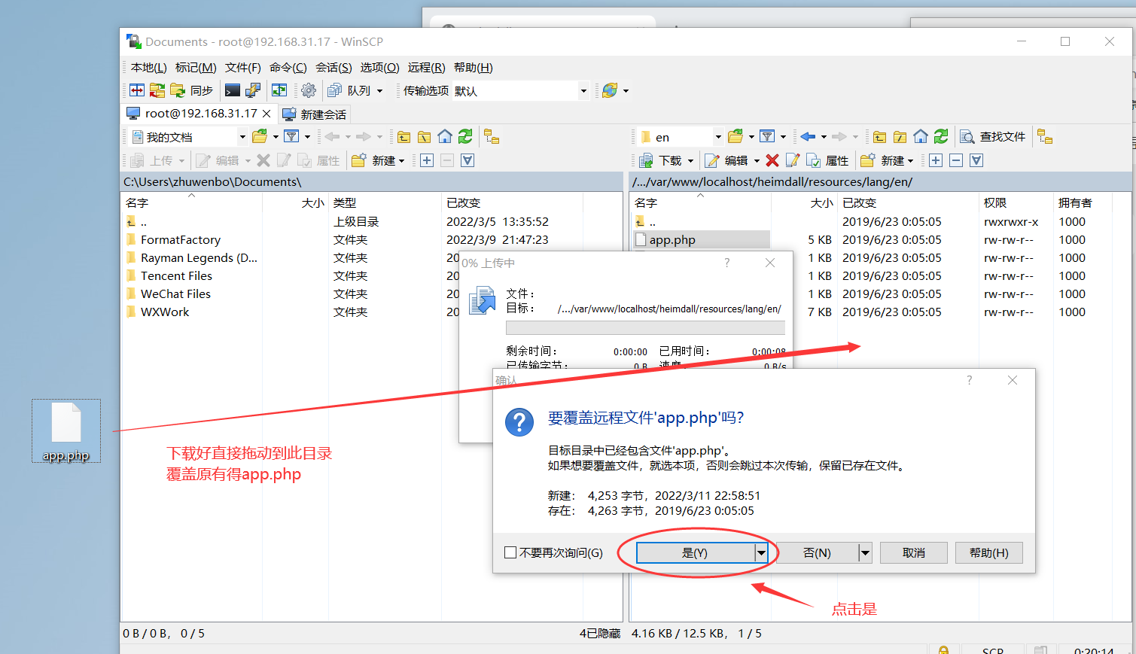Viewport: 1136px width, 654px height.
Task: Open the 命令(C) menu
Action: click(288, 68)
